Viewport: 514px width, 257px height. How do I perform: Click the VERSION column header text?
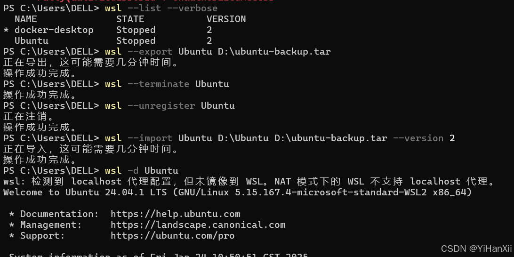[226, 19]
